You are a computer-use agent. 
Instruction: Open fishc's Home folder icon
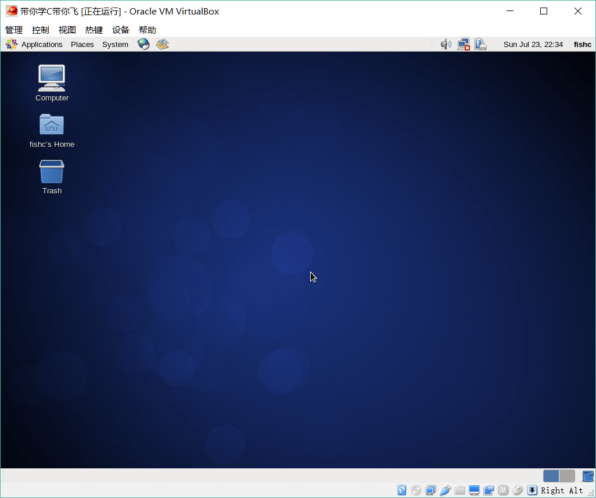point(52,125)
